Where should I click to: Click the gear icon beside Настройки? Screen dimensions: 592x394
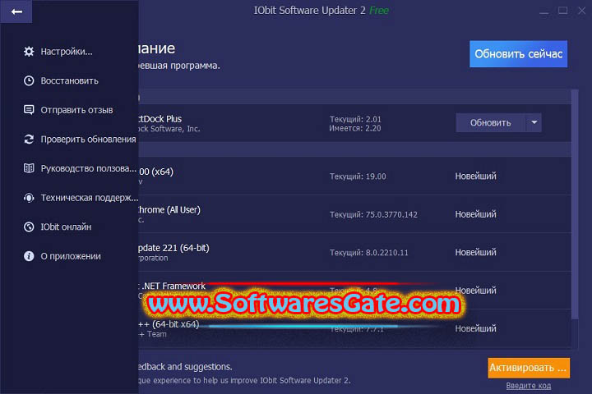(x=29, y=51)
